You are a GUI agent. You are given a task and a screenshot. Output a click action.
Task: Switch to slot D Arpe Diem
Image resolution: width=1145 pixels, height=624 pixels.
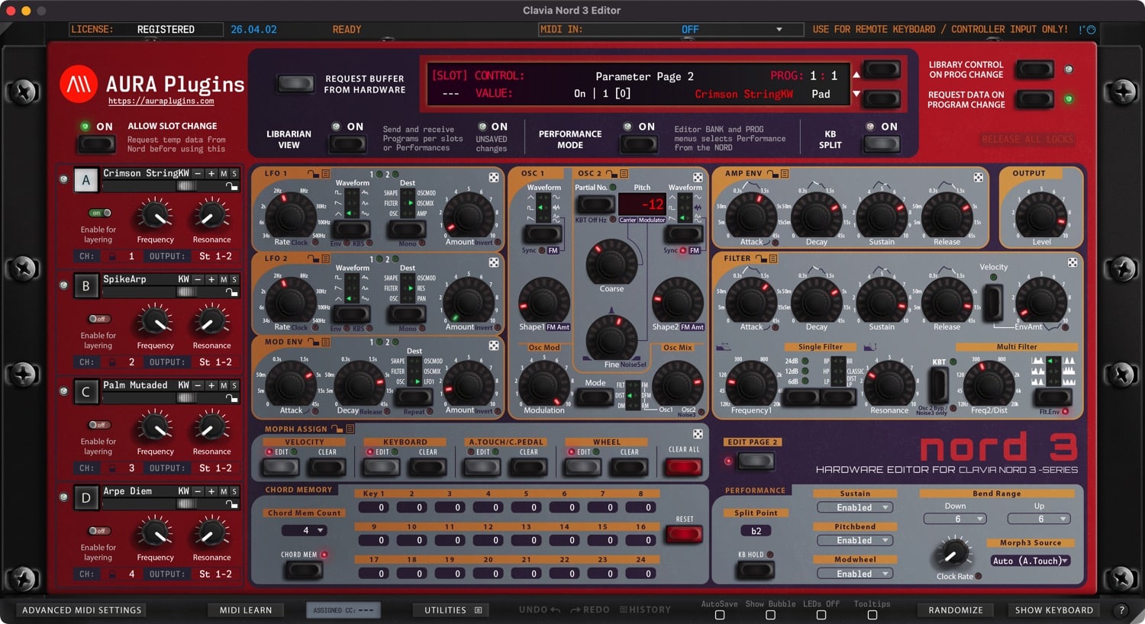point(85,497)
